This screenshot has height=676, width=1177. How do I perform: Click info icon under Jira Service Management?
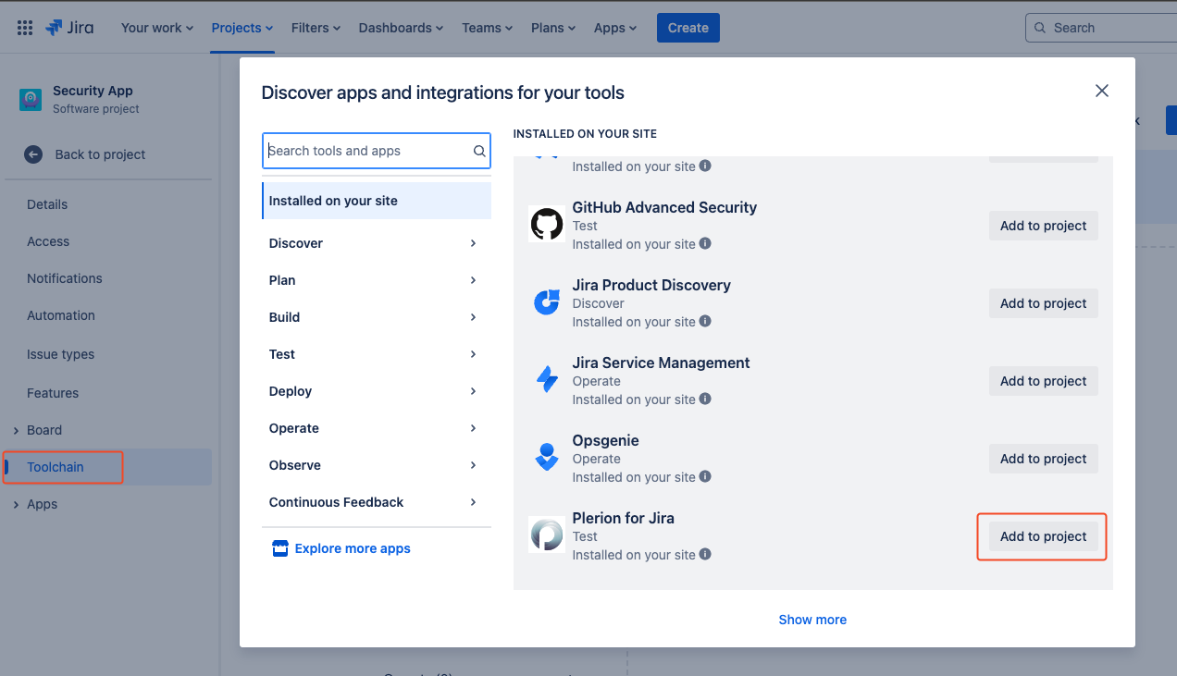[705, 399]
